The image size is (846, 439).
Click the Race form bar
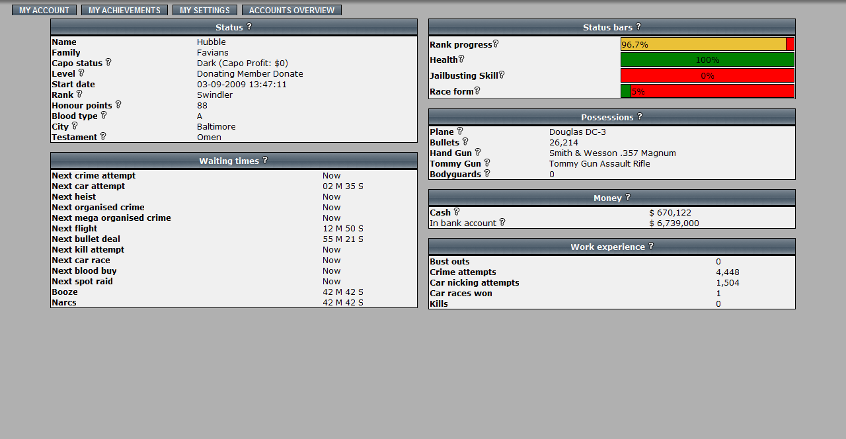pos(707,91)
